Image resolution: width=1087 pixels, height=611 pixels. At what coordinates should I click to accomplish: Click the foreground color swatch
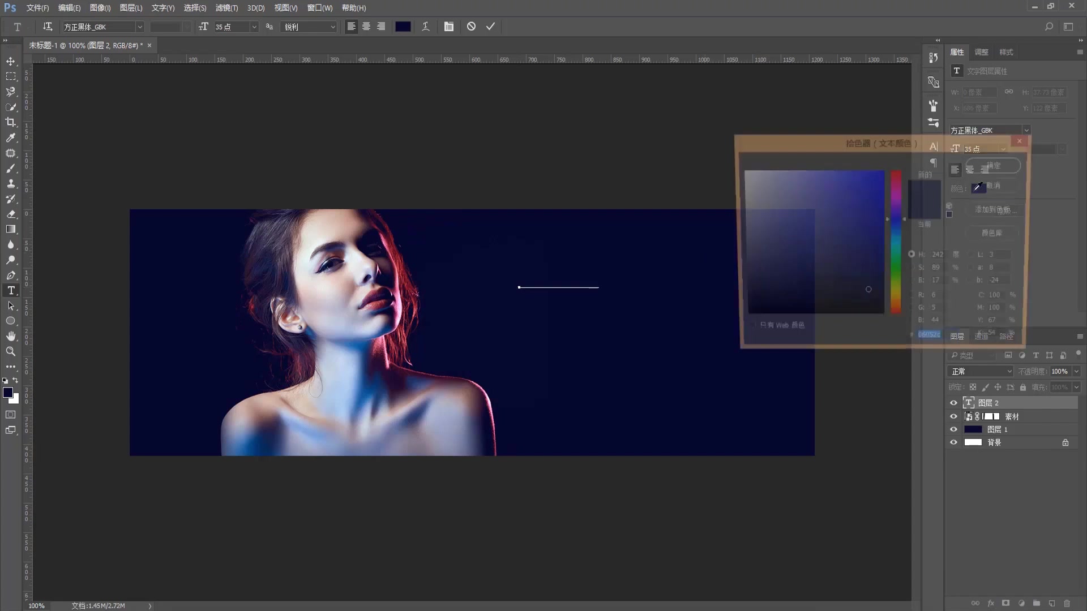[8, 393]
